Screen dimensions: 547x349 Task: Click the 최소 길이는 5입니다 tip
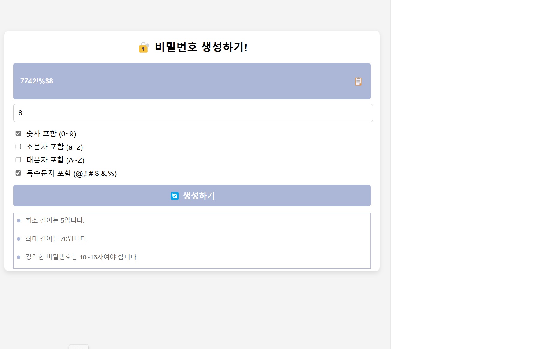[55, 220]
